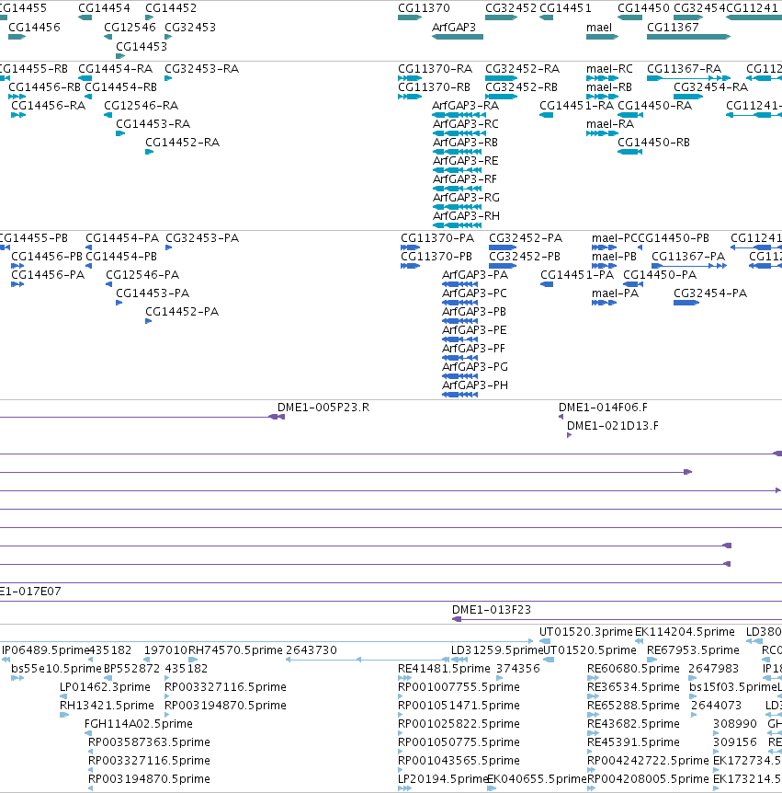Image resolution: width=782 pixels, height=793 pixels.
Task: Select the CG14454-PA protein label
Action: tap(122, 237)
